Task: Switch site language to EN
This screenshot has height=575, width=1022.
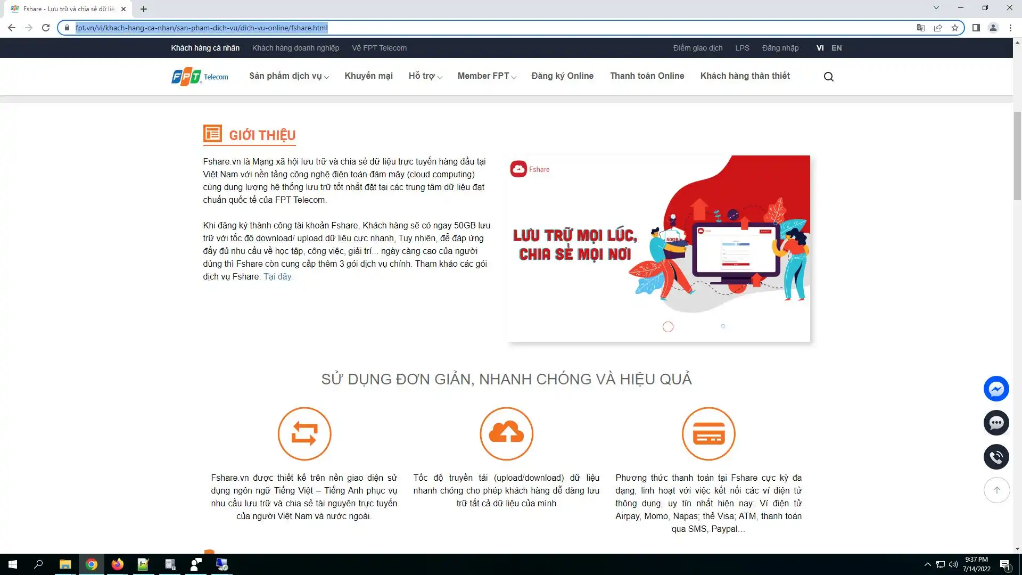Action: [x=836, y=48]
